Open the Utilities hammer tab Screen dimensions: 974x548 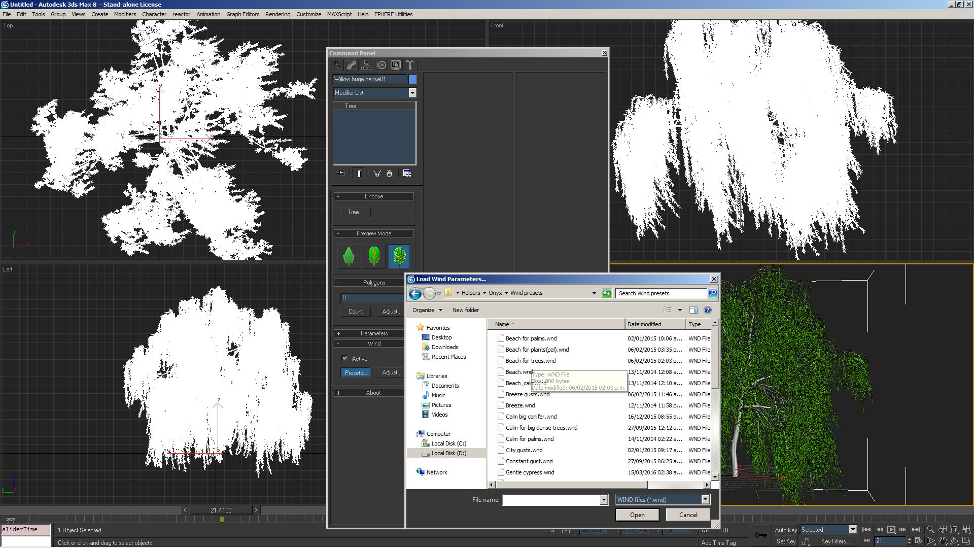coord(410,65)
